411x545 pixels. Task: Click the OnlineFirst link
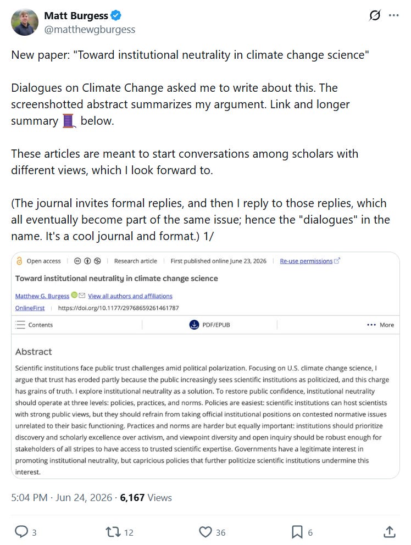click(x=30, y=308)
